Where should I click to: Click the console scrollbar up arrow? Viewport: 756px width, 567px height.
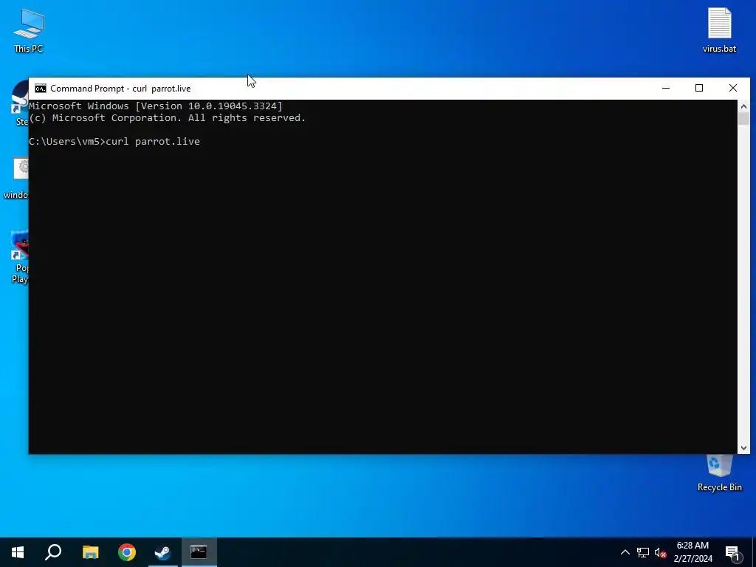coord(743,106)
